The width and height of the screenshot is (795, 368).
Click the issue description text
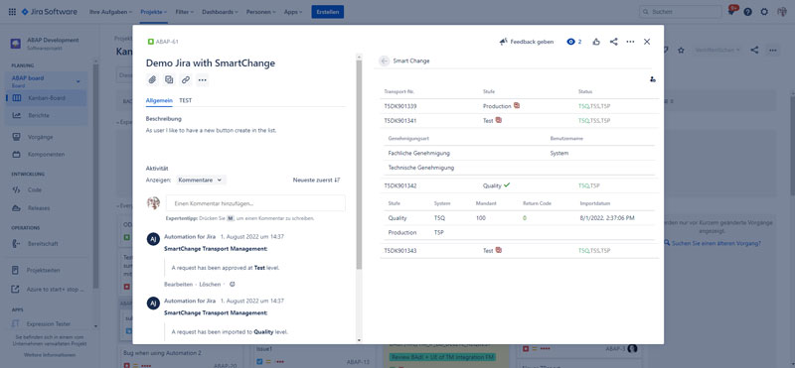coord(212,130)
